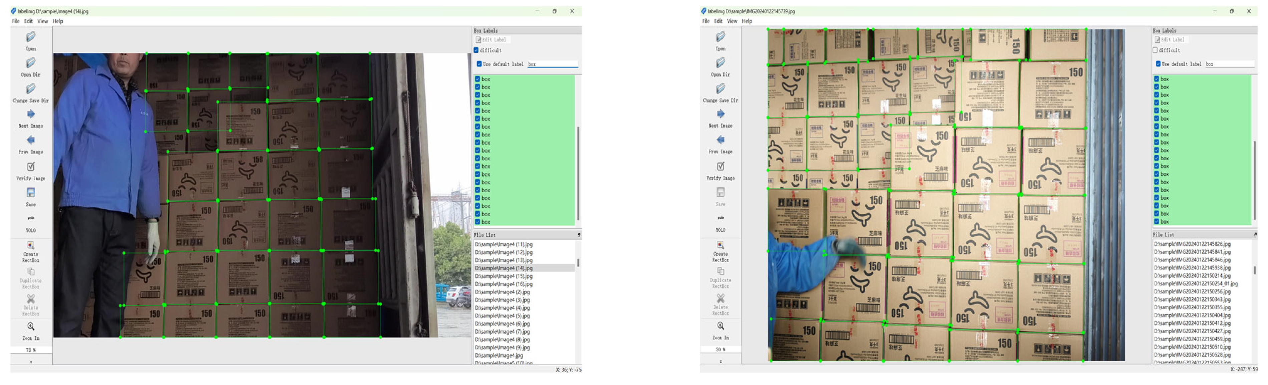This screenshot has height=385, width=1268.
Task: Click Verify Image in IMG20240122145739 window
Action: pyautogui.click(x=721, y=166)
